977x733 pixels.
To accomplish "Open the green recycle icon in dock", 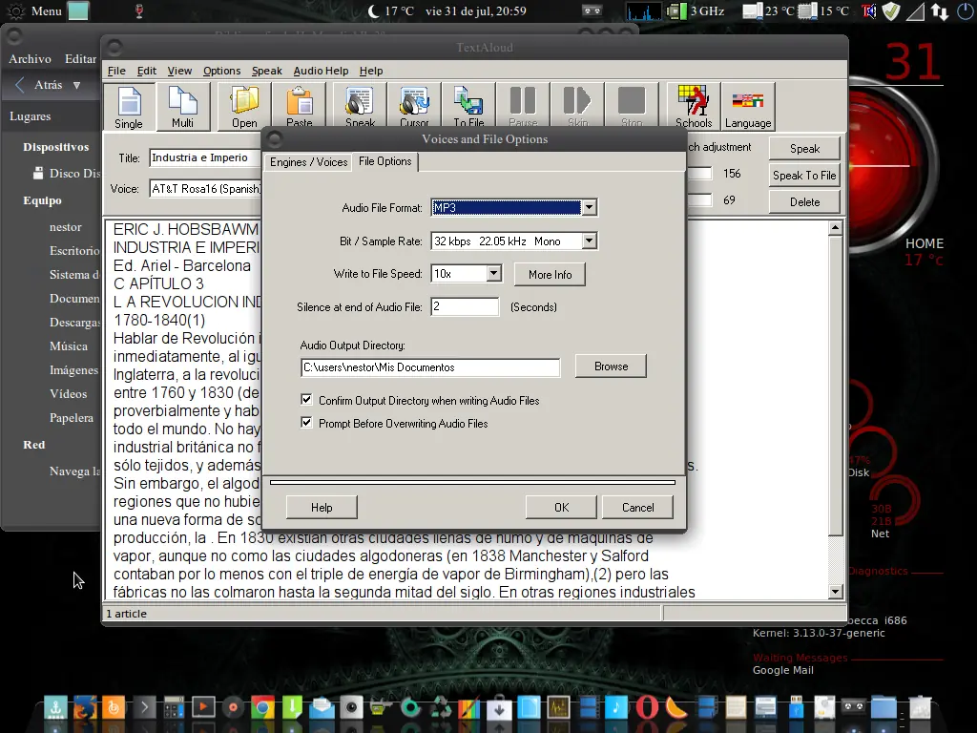I will (441, 707).
